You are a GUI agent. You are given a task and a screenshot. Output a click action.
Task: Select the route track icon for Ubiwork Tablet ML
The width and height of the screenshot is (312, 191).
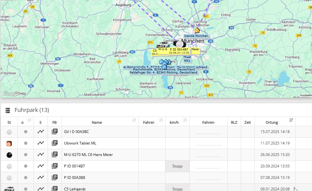pos(40,143)
